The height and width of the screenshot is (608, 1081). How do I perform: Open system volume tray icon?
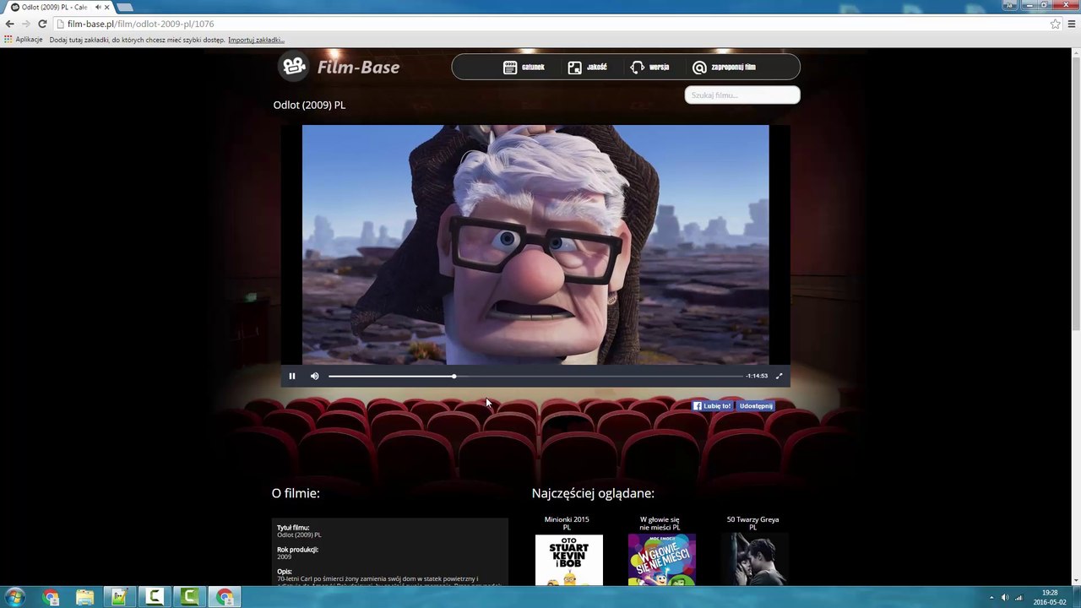pyautogui.click(x=1005, y=597)
